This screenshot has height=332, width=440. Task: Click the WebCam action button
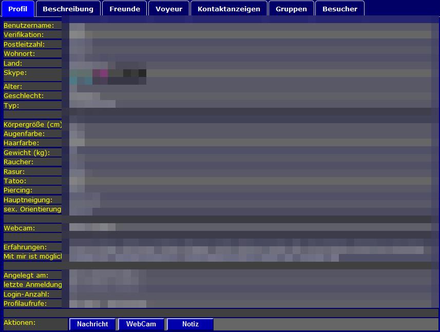point(141,324)
